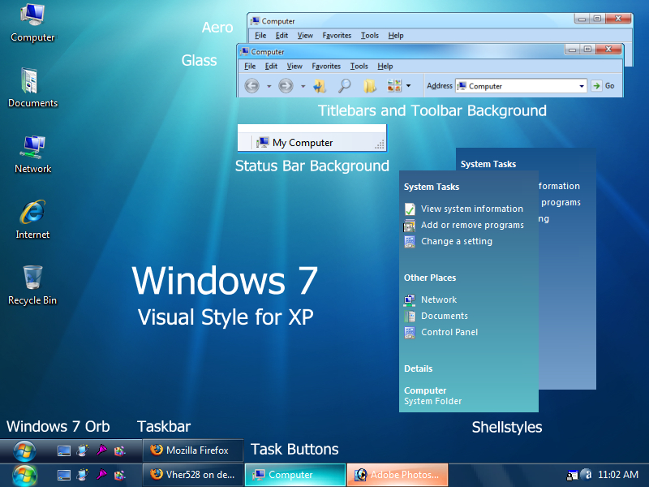Image resolution: width=649 pixels, height=487 pixels.
Task: Switch to Adobe Photoshop taskbar button
Action: (398, 475)
